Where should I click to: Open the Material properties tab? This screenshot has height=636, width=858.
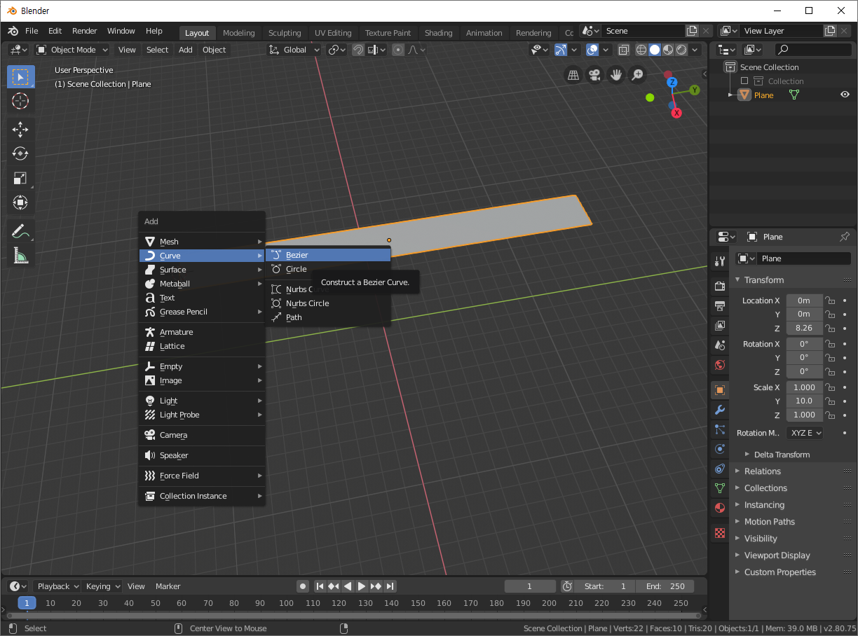(x=719, y=508)
